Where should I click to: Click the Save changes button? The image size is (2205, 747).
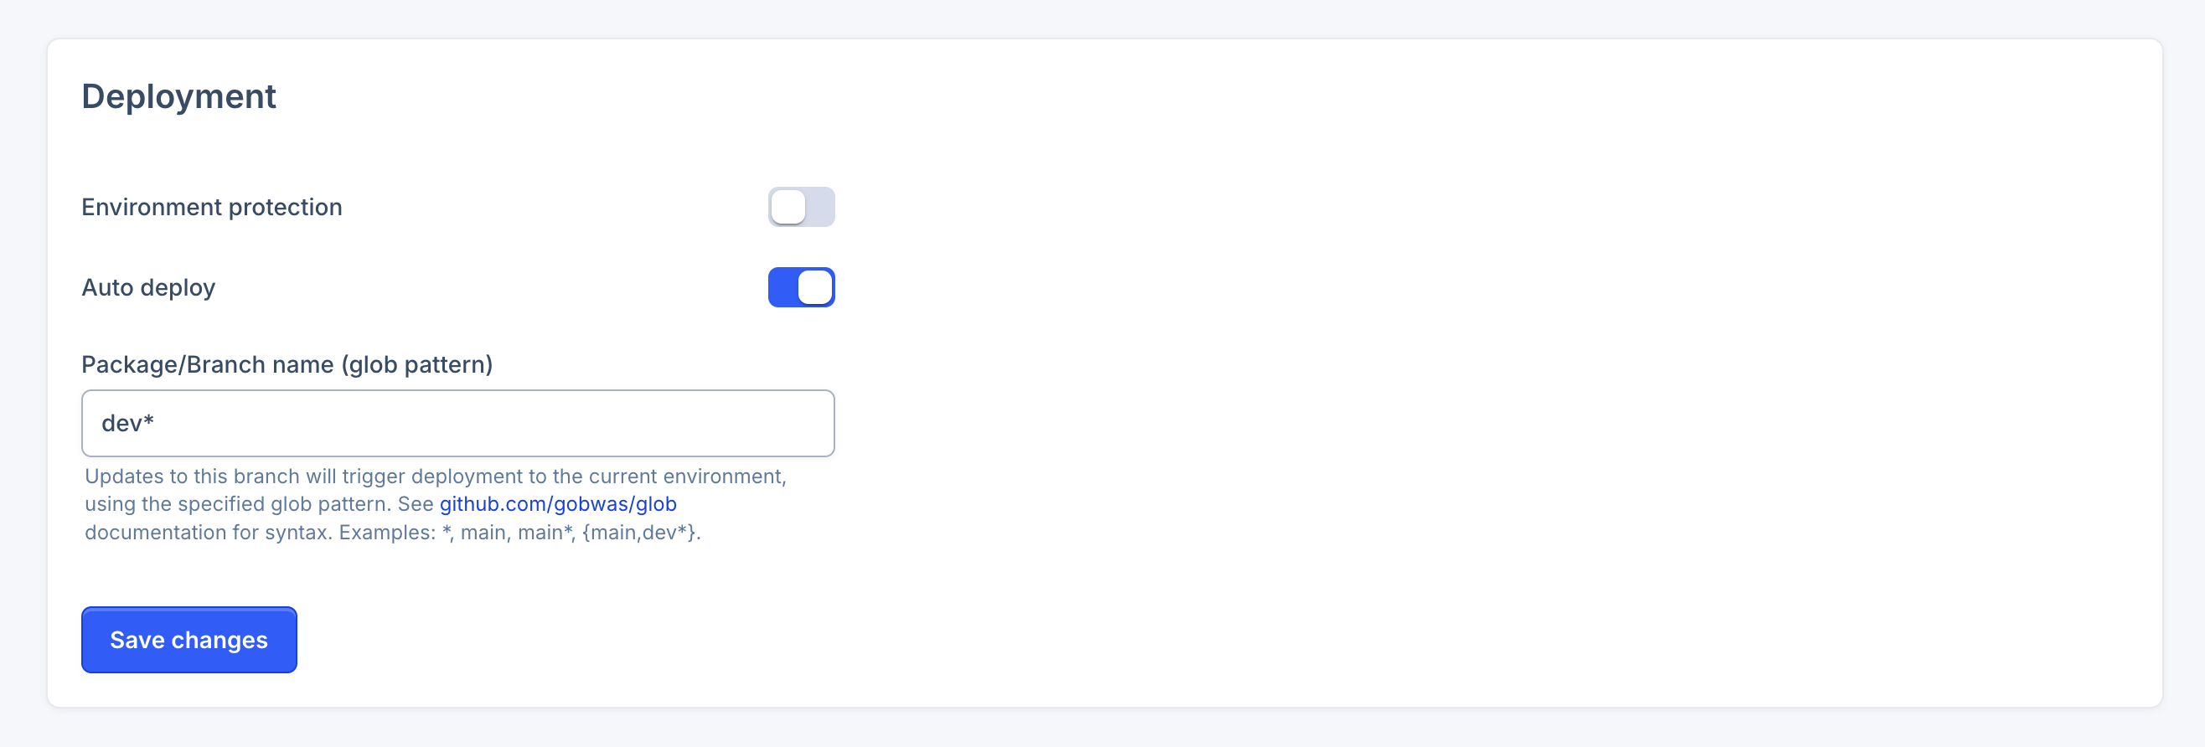click(x=189, y=640)
